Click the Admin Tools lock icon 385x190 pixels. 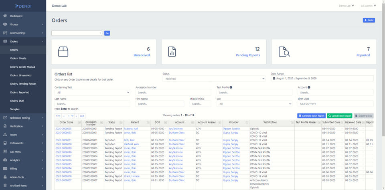[5, 177]
